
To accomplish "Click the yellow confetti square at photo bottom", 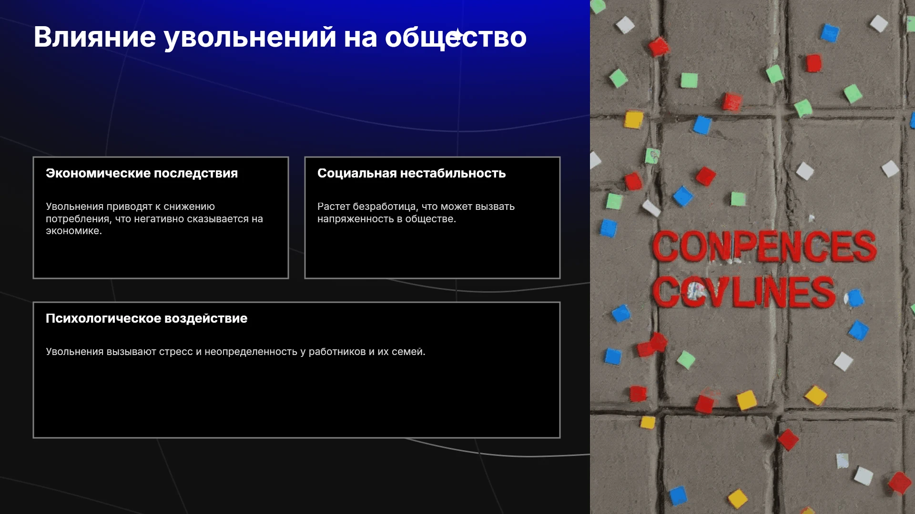I will click(738, 498).
